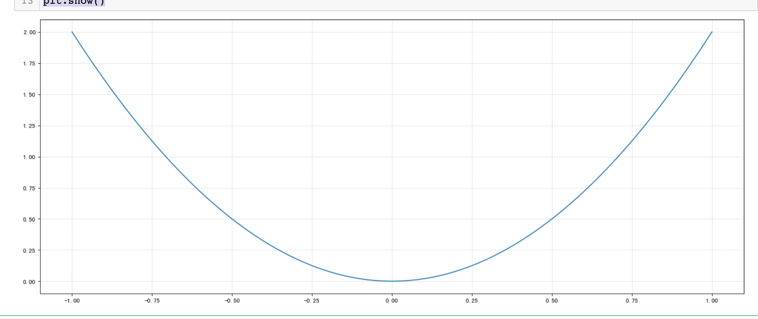Click the x-axis label 0.75

[632, 301]
